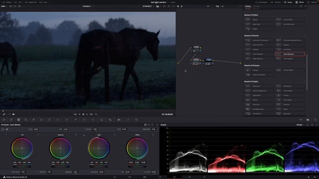Go to the Fairlight page
Image resolution: width=319 pixels, height=179 pixels.
[x=189, y=177]
